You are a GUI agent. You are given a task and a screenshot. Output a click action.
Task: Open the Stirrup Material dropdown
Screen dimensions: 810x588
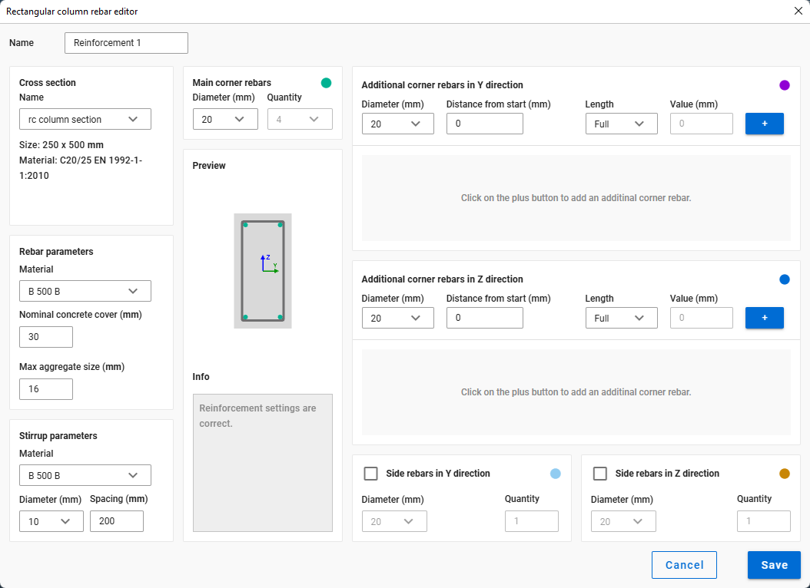coord(85,475)
